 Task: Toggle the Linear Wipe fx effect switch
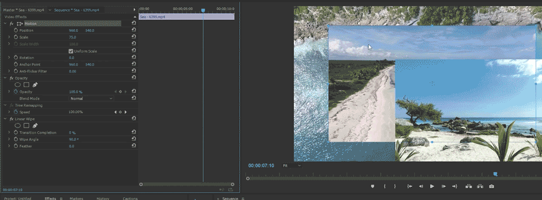(12, 119)
